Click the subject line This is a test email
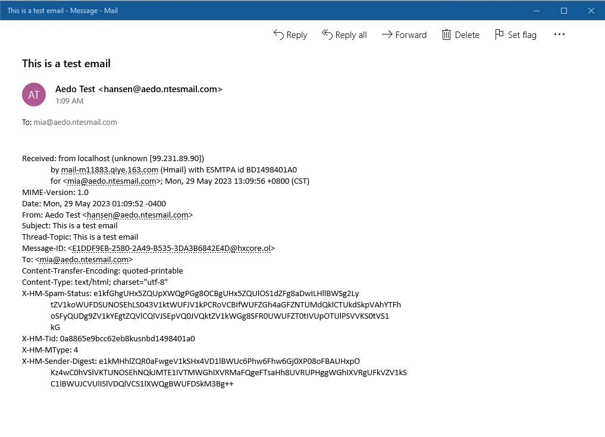Viewport: 605px width, 437px height. (65, 64)
